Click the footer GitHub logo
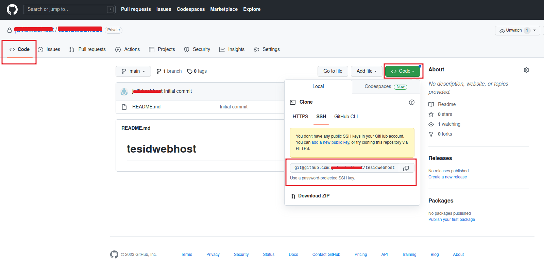Viewport: 544px width, 279px height. pyautogui.click(x=114, y=255)
